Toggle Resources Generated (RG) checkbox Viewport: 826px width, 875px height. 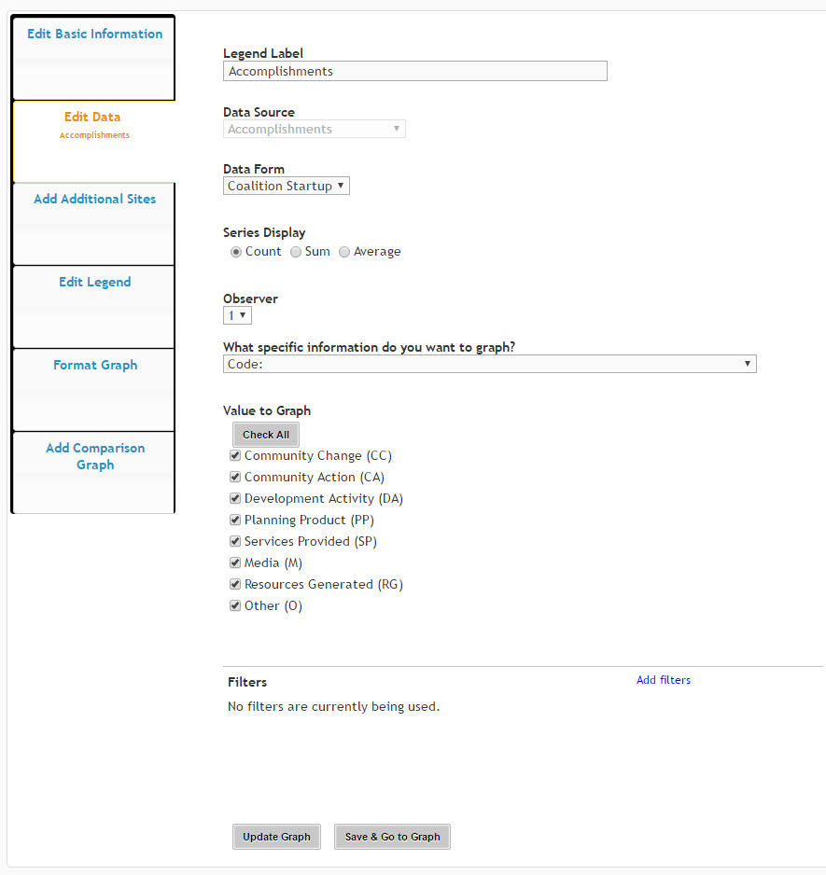pyautogui.click(x=235, y=584)
